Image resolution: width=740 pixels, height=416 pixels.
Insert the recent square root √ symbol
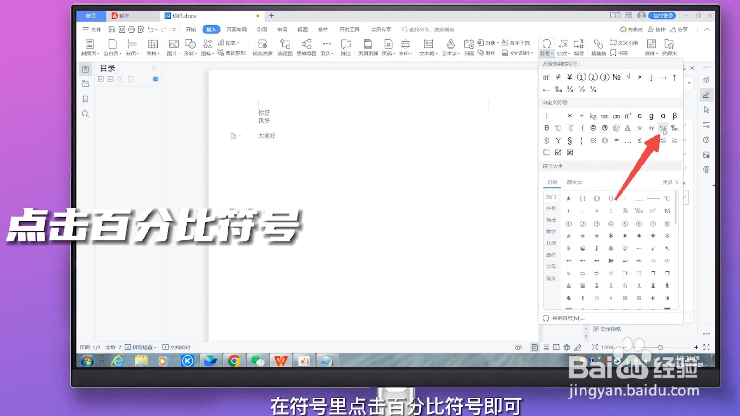click(628, 77)
